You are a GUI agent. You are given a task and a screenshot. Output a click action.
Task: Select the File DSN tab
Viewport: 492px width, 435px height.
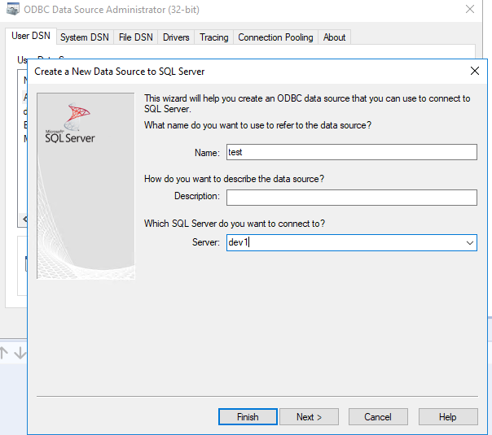pos(135,37)
